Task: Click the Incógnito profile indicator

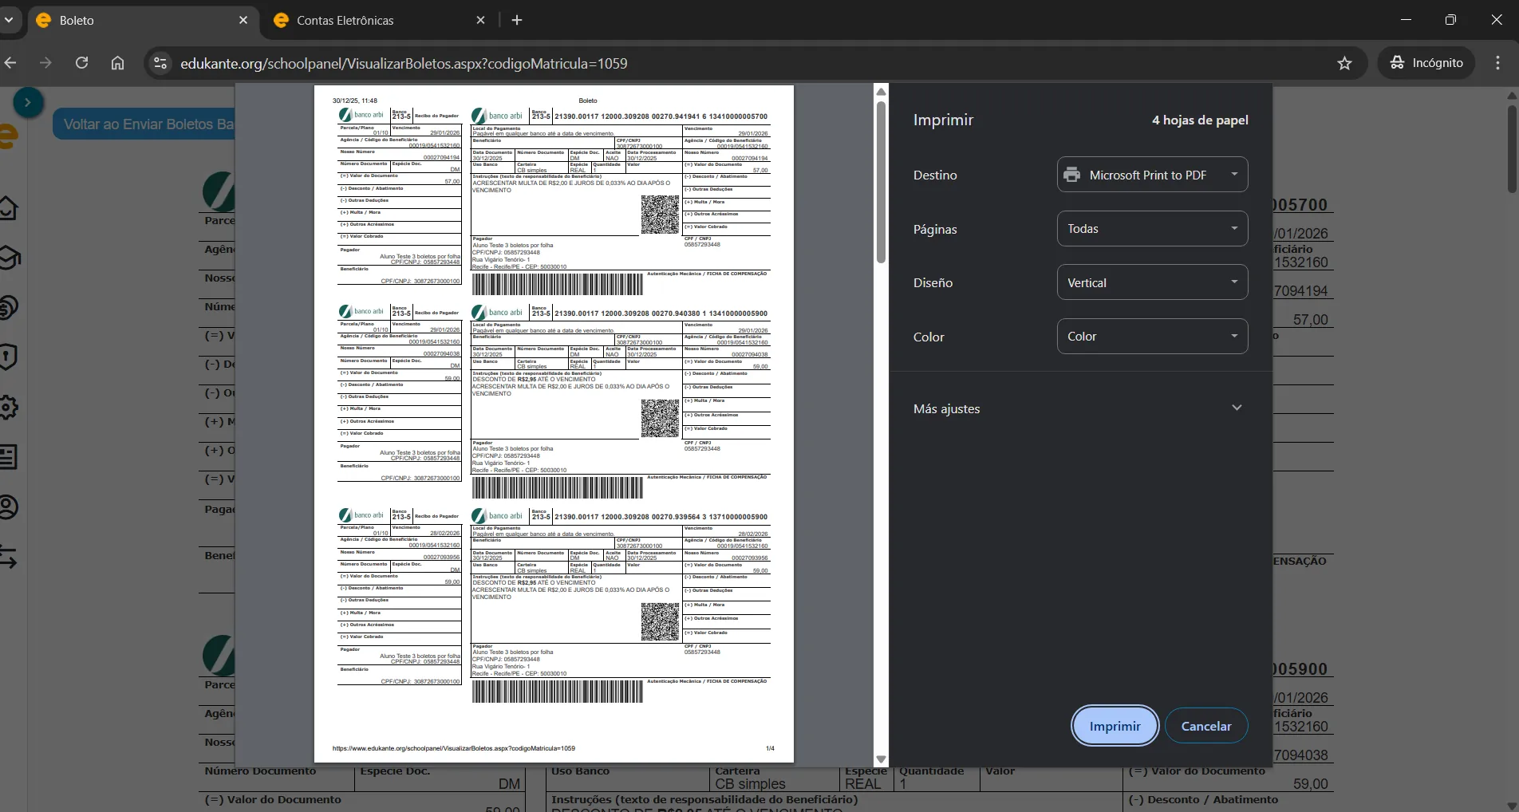Action: (1426, 63)
